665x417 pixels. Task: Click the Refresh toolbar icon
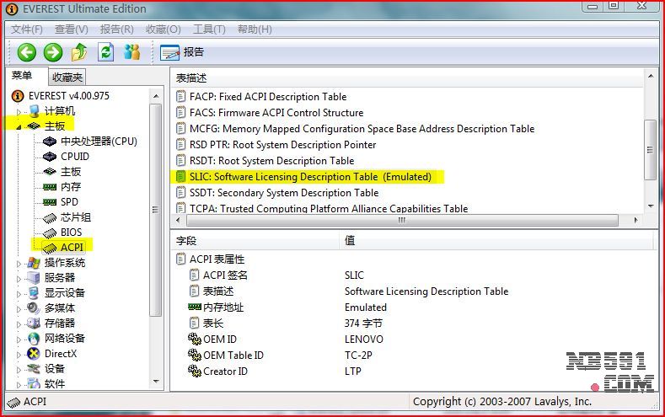pyautogui.click(x=105, y=52)
